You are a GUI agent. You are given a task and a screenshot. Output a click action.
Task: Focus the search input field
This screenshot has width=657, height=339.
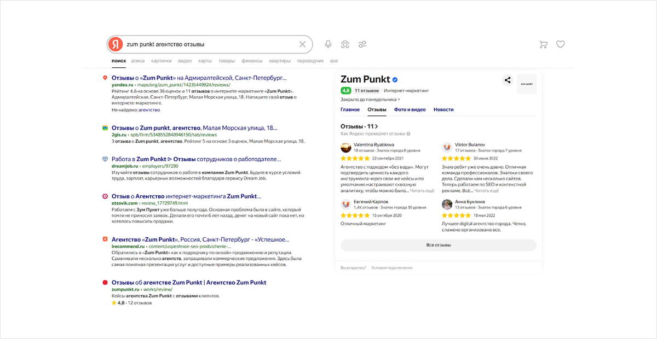click(210, 44)
